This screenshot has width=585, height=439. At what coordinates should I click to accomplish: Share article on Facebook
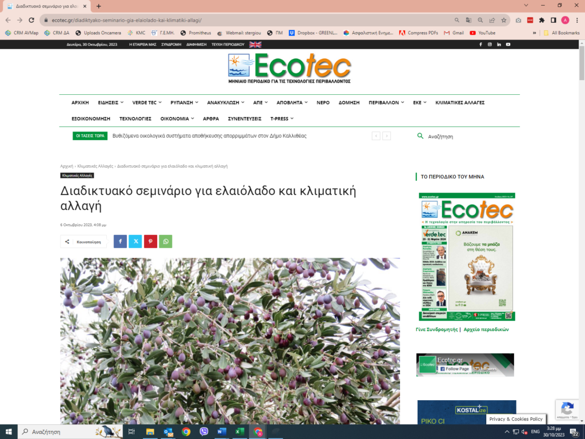coord(120,242)
